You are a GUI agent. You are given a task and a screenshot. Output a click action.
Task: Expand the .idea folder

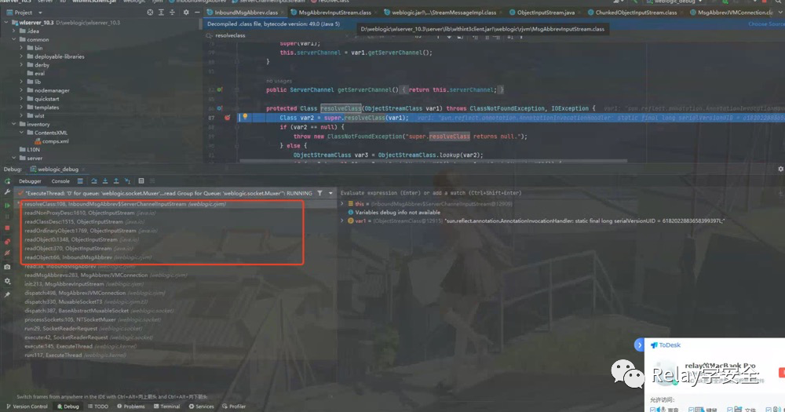14,31
